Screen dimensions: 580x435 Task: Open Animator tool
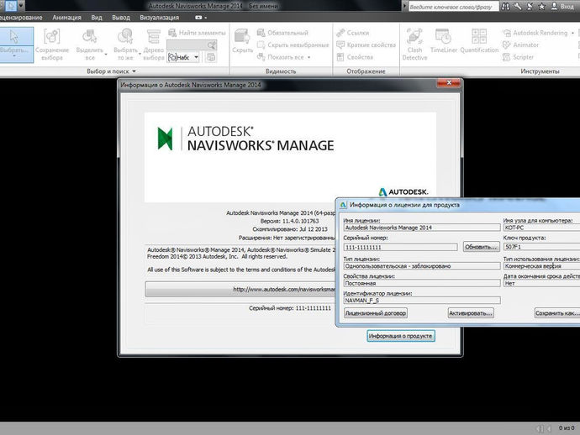coord(520,45)
